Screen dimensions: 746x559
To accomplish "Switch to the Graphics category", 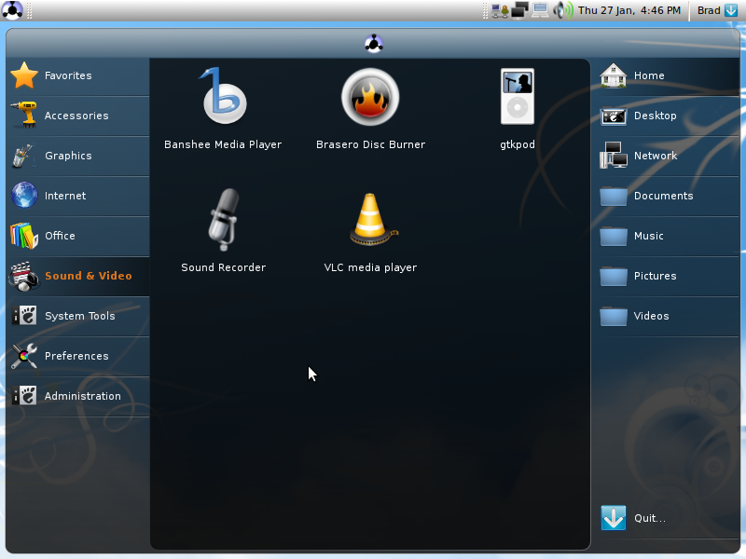I will [78, 156].
